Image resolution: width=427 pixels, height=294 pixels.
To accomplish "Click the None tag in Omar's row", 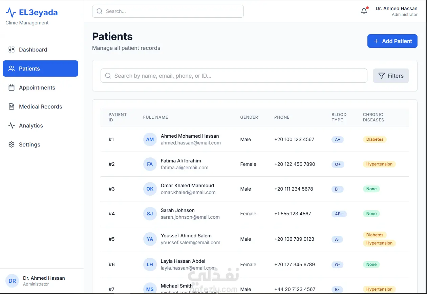I will pos(371,189).
